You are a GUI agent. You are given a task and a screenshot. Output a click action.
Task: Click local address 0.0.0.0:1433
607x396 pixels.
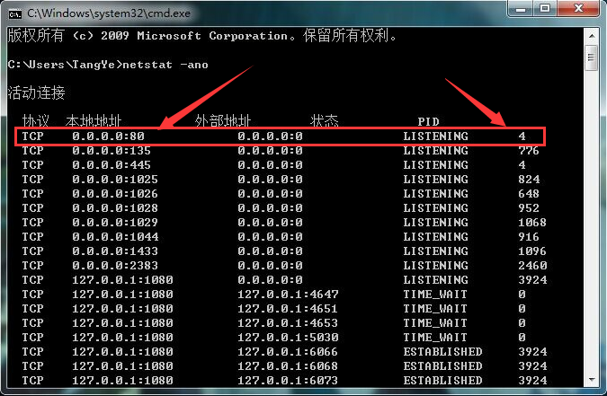tap(115, 251)
